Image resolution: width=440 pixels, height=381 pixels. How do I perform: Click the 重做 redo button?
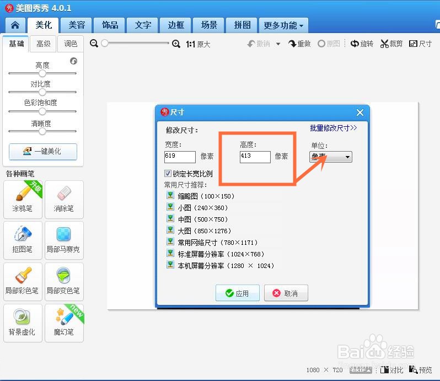click(299, 44)
